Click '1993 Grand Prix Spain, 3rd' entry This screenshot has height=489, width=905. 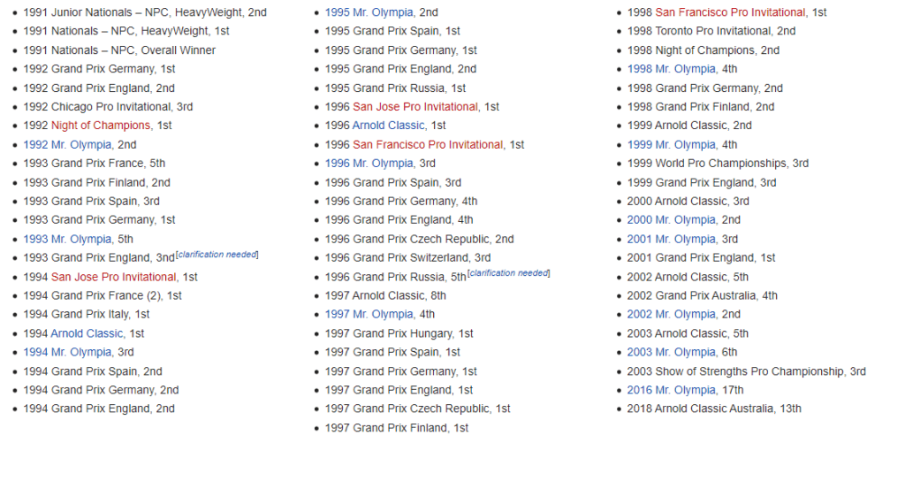pos(91,201)
